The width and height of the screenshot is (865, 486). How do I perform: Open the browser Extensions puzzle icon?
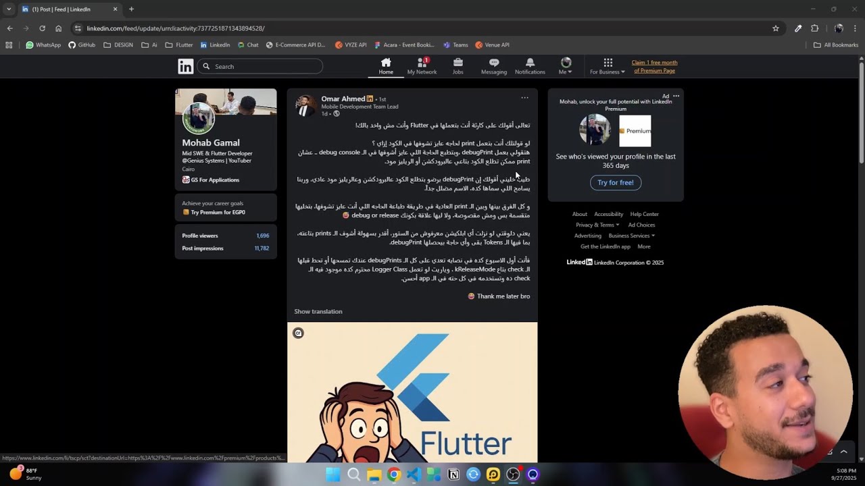pyautogui.click(x=814, y=28)
